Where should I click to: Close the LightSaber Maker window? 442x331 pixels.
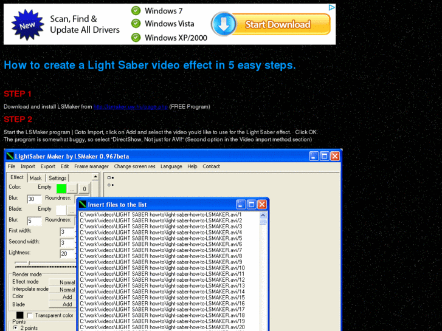coord(335,156)
